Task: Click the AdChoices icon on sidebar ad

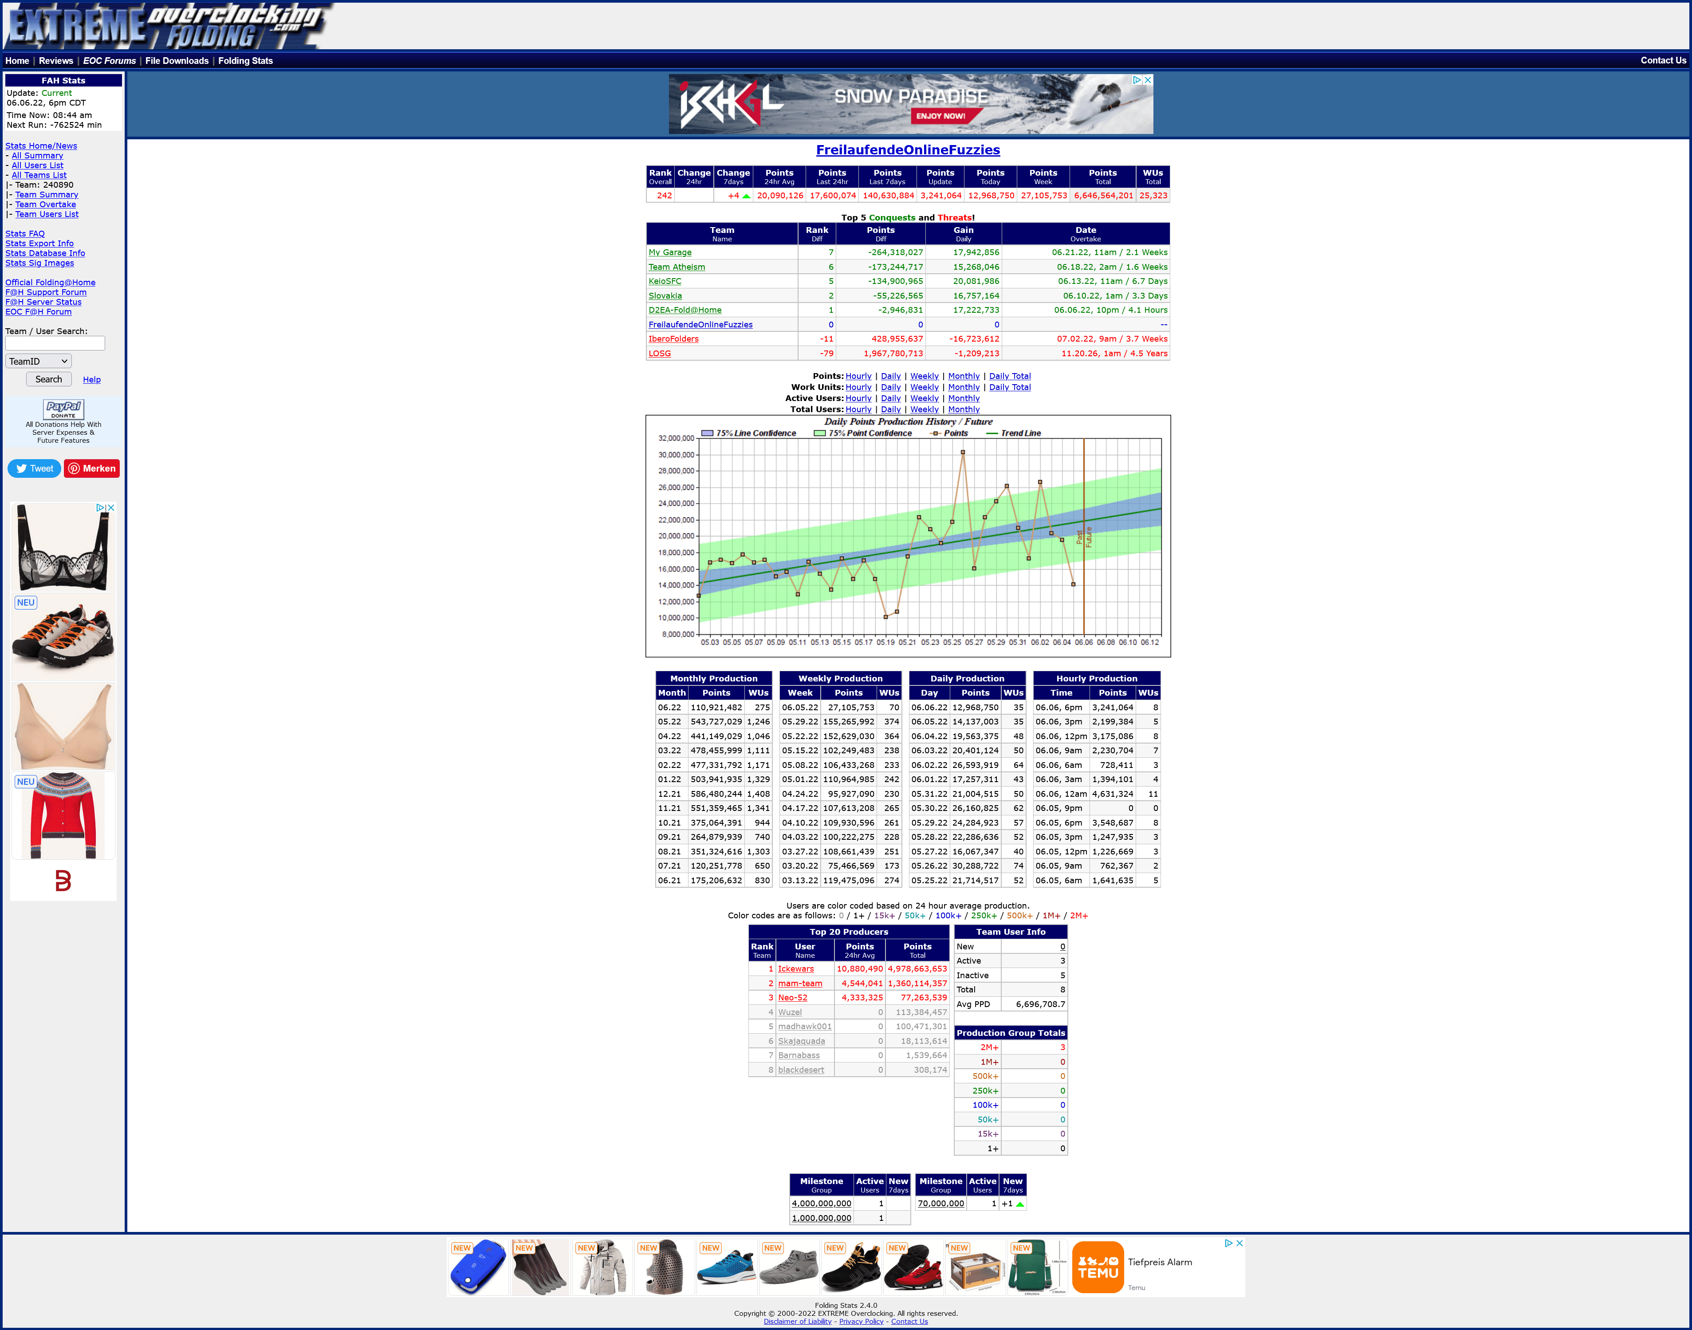Action: pos(100,508)
